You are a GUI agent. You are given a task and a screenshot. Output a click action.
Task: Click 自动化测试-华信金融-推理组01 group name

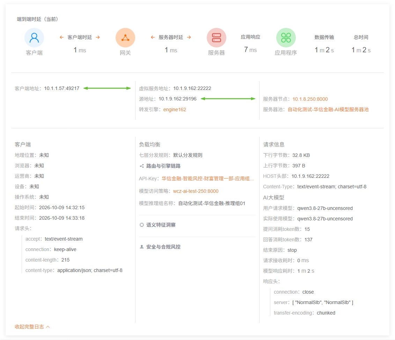point(212,203)
